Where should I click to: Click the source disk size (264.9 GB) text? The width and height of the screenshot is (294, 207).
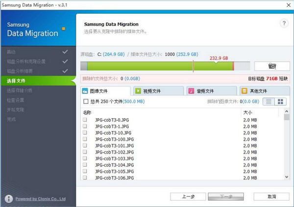114,54
